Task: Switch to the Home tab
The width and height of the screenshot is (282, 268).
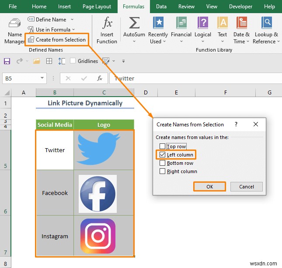Action: pos(39,7)
